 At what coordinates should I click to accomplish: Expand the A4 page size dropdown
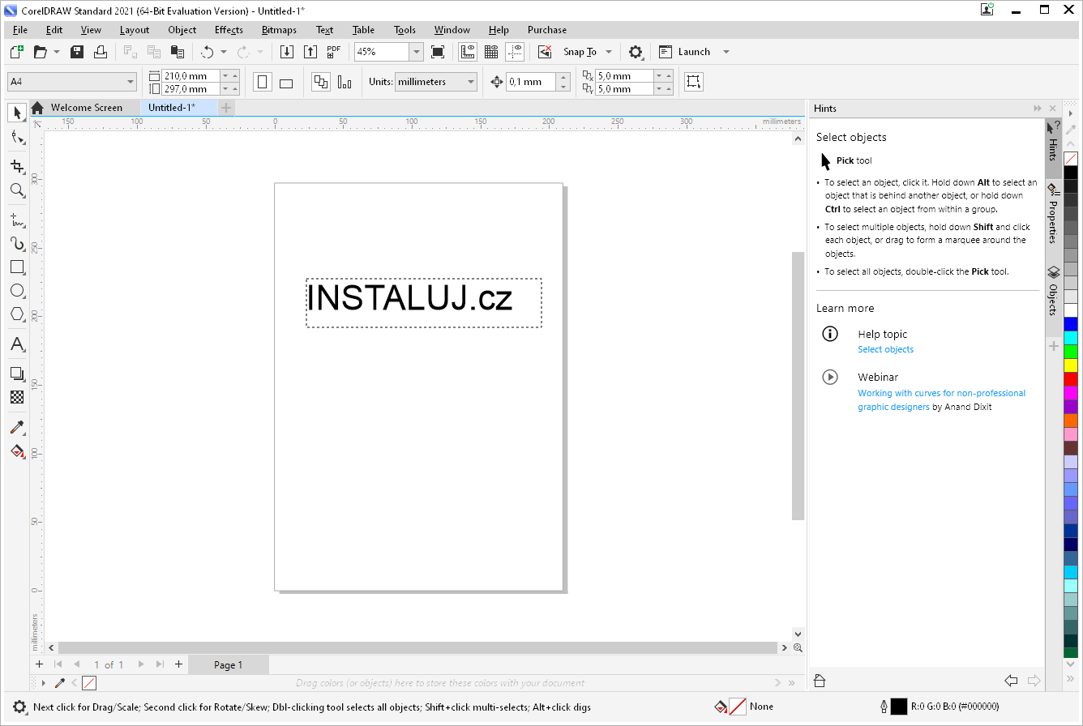point(131,82)
